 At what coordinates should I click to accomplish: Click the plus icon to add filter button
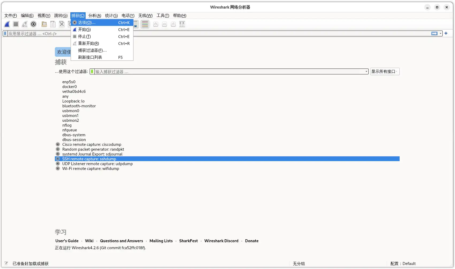446,33
